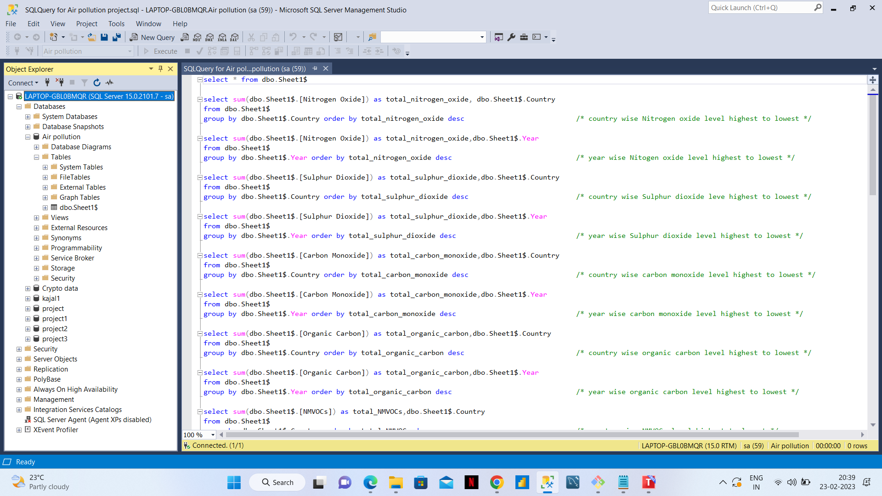Viewport: 882px width, 496px height.
Task: Select the dbo.Sheet1$ table
Action: [x=78, y=208]
